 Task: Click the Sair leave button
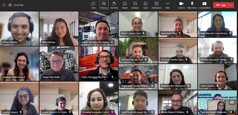pos(220,5)
